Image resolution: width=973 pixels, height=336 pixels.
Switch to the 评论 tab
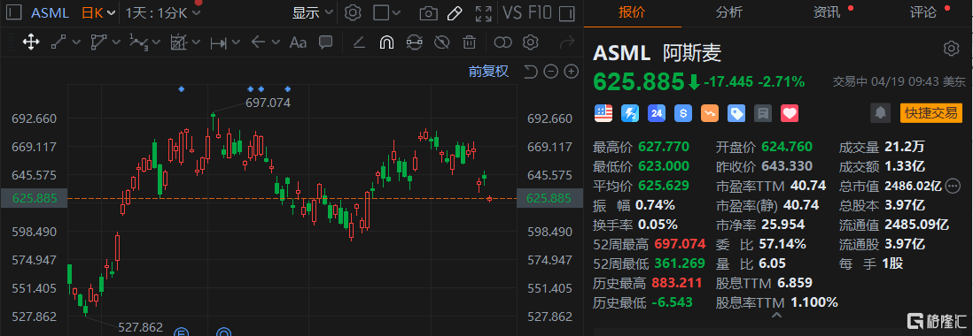tap(924, 12)
